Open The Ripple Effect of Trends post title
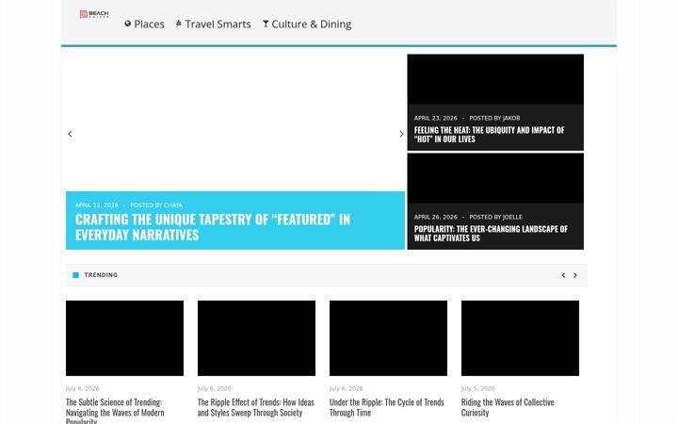 pos(256,408)
